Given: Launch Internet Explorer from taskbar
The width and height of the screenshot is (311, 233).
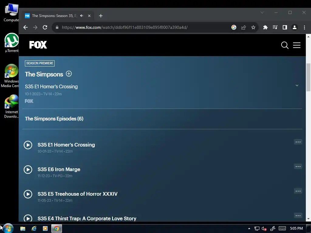Looking at the screenshot, I should pyautogui.click(x=34, y=228).
